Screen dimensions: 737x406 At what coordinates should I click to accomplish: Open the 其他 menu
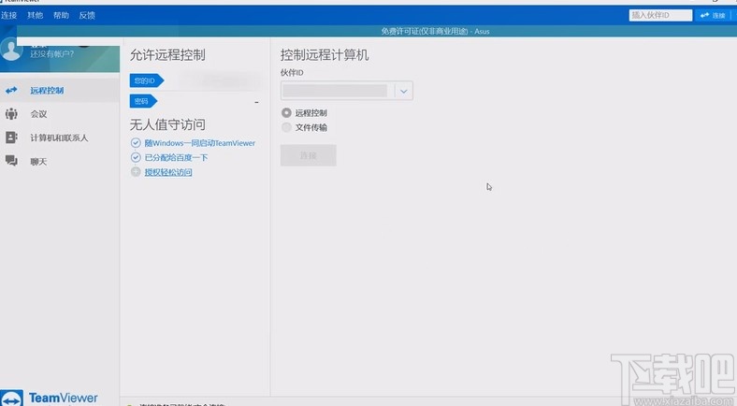click(x=36, y=15)
